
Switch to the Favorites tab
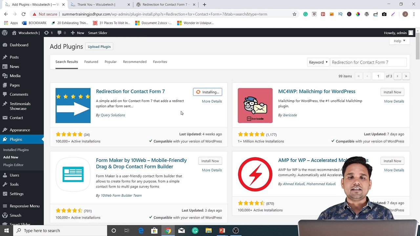160,62
